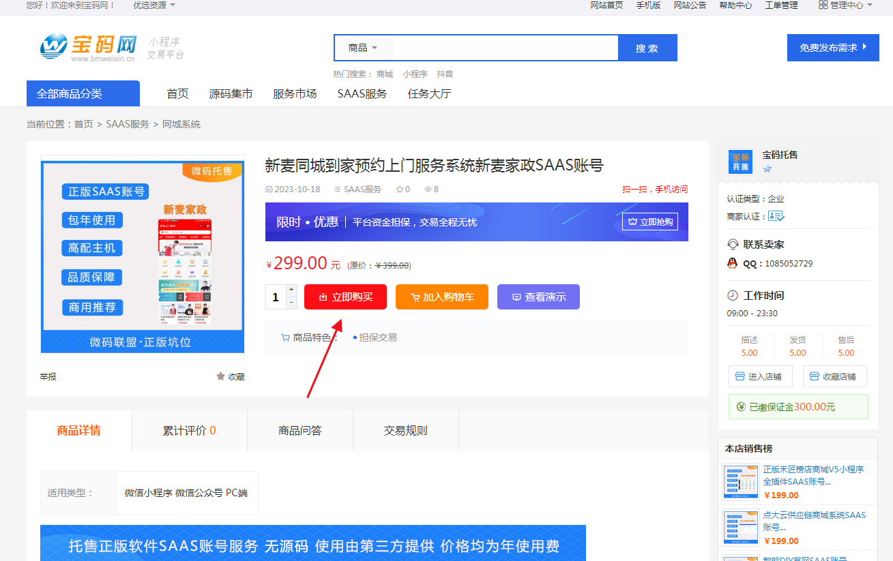
Task: Click the calendar date icon 2023-10-18
Action: pyautogui.click(x=269, y=189)
